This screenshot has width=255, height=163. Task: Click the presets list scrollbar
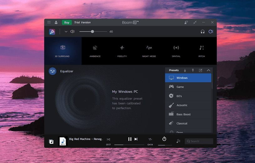click(x=212, y=81)
